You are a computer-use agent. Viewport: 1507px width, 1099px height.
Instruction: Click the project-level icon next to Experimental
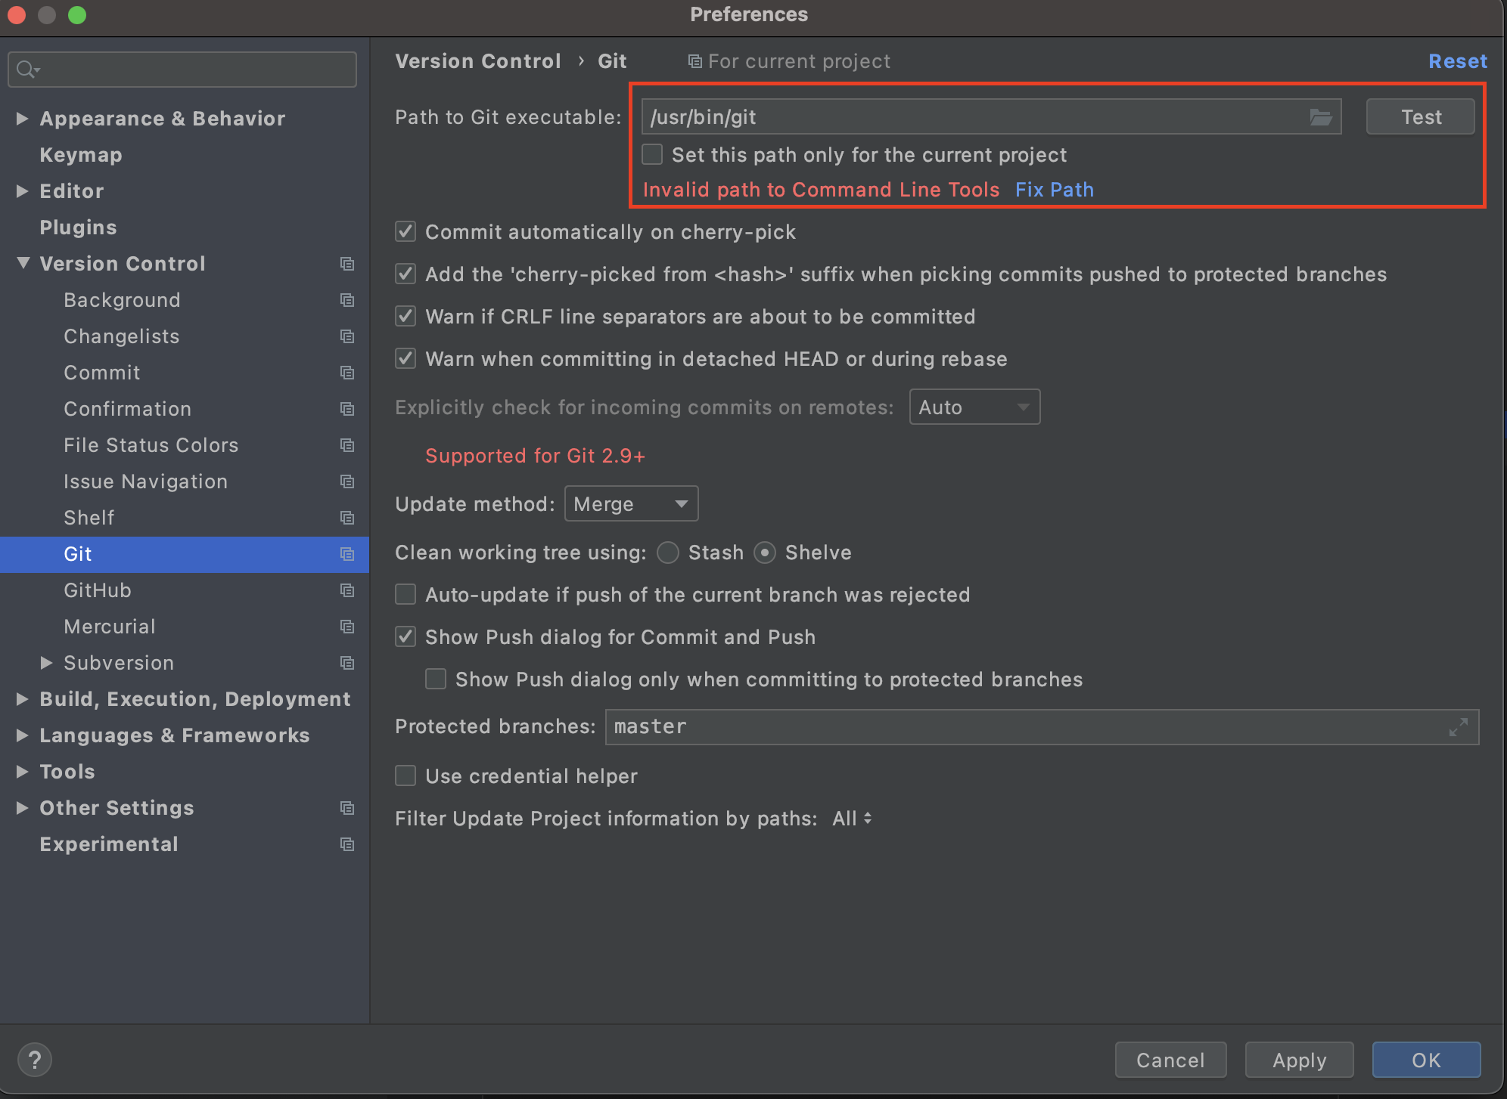[347, 844]
